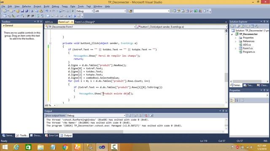
Task: Click Show All Files in Solution Explorer
Action: tap(238, 26)
